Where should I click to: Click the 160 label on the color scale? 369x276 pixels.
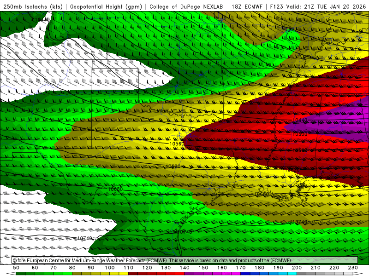(x=222, y=268)
